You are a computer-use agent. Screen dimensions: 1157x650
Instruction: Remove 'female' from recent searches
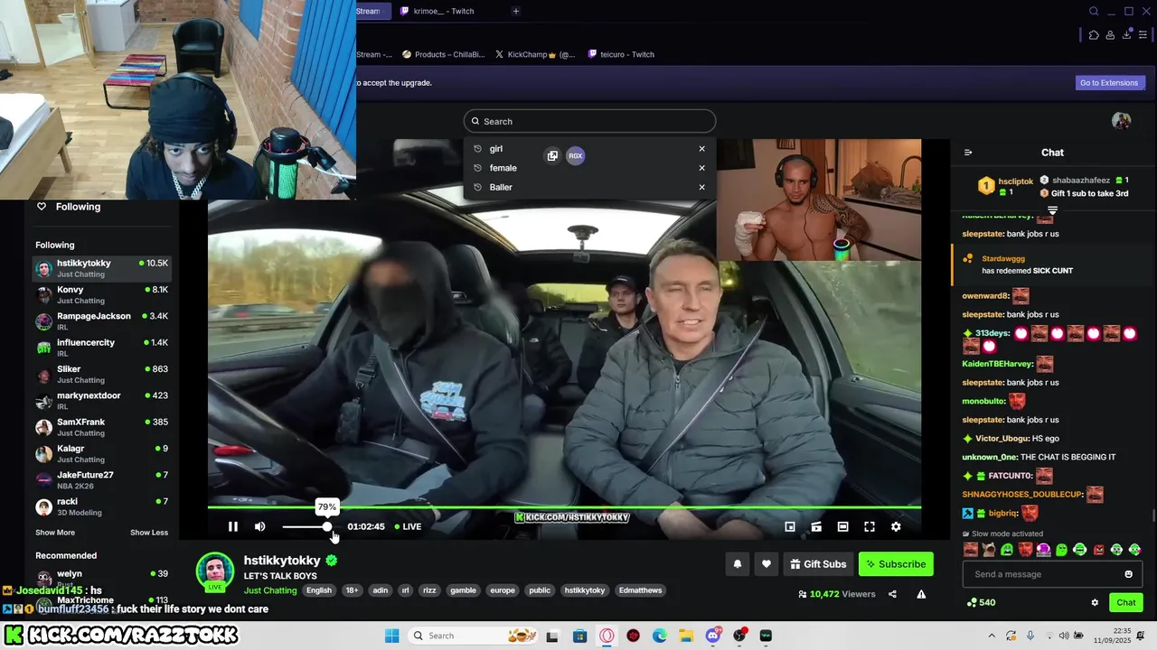pyautogui.click(x=701, y=168)
